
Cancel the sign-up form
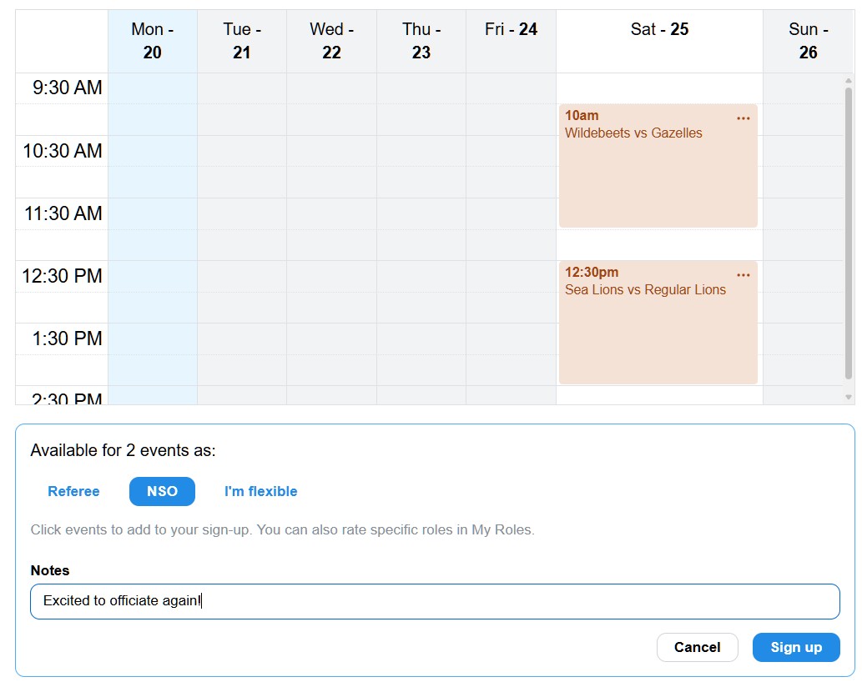[x=697, y=648]
